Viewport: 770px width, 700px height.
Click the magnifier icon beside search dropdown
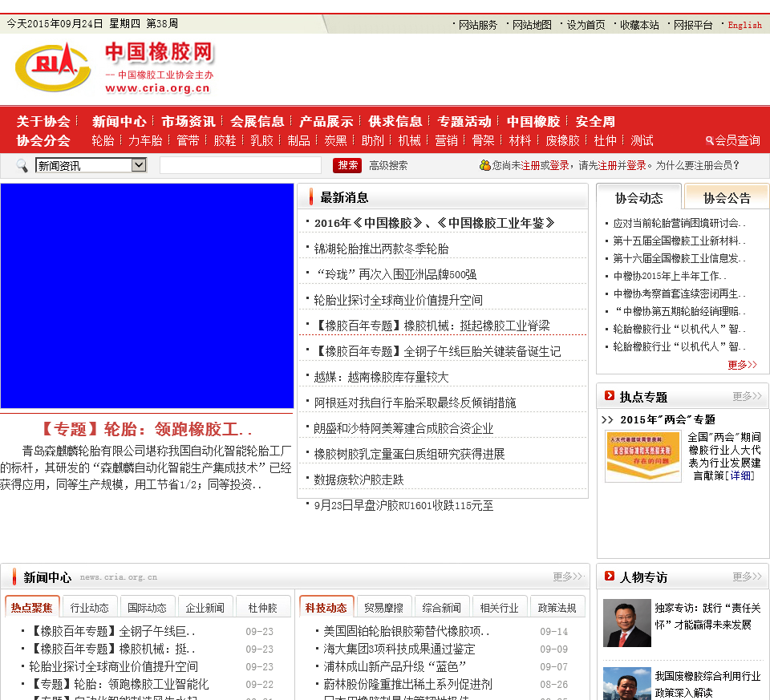(22, 165)
